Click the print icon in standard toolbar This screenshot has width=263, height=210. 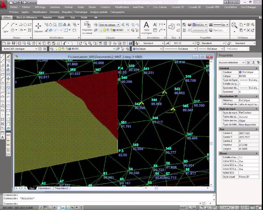pyautogui.click(x=20, y=43)
